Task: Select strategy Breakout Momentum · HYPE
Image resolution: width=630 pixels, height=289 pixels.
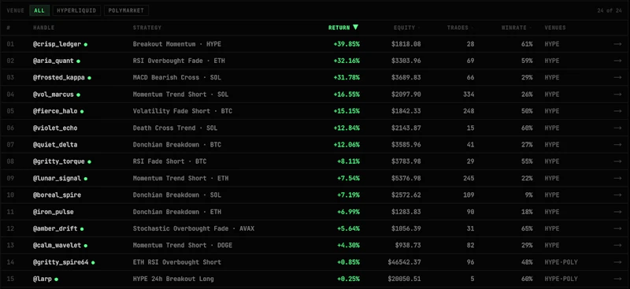Action: coord(176,44)
